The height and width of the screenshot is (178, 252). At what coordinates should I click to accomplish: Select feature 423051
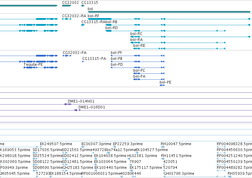point(170,162)
